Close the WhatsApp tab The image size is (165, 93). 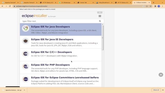74,3
